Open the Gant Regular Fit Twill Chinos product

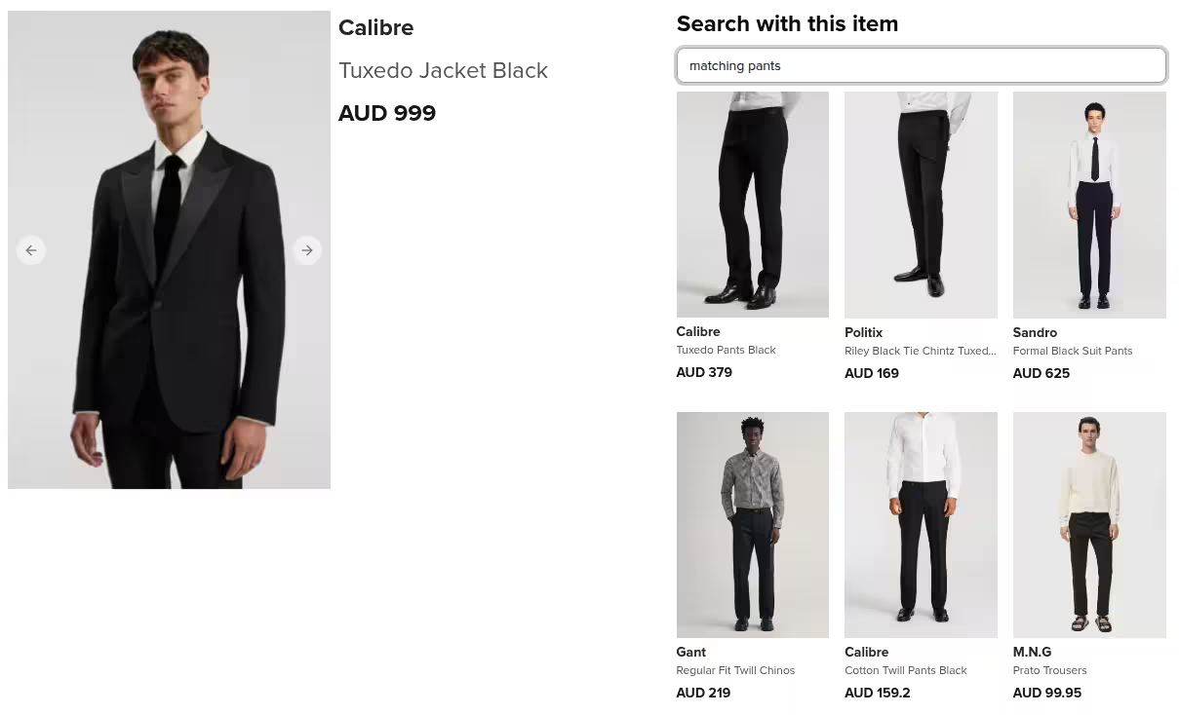click(x=752, y=524)
